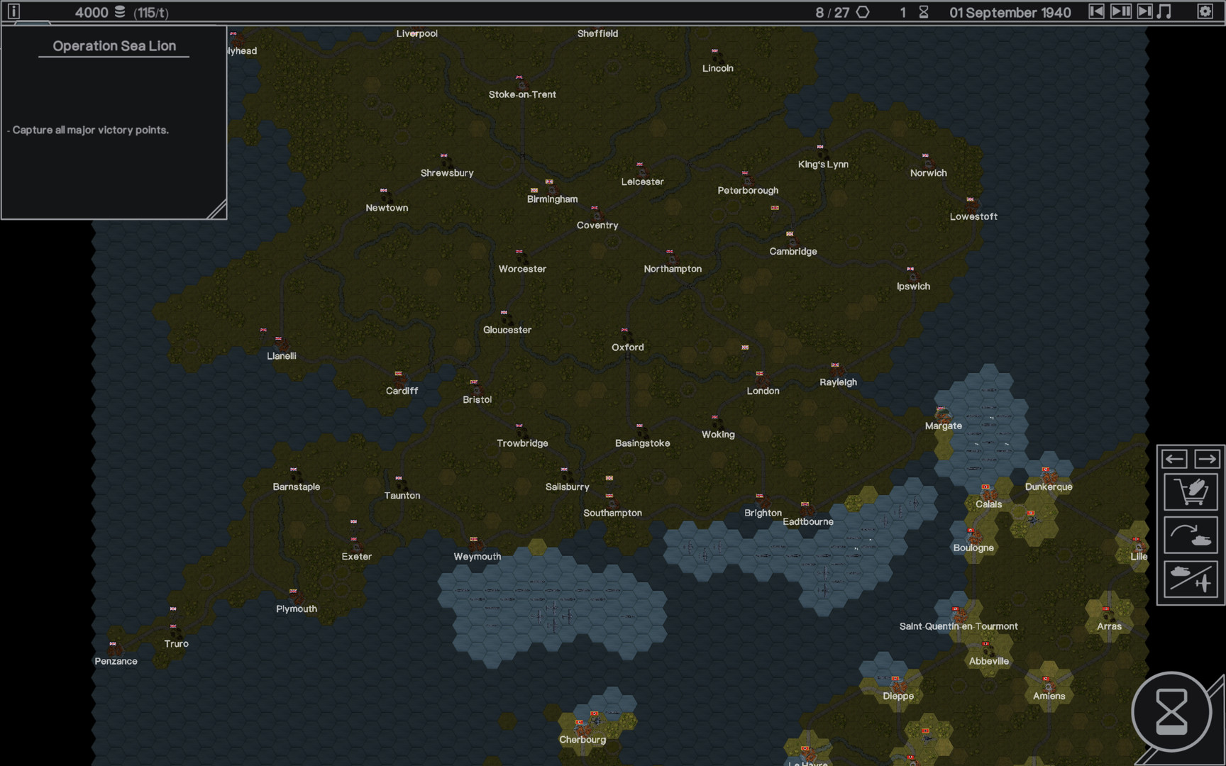Click the Operation Sea Lion title
The image size is (1226, 766).
114,46
